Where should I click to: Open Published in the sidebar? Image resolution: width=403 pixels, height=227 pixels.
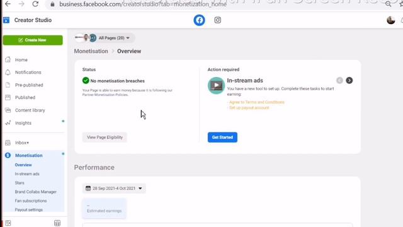[25, 98]
